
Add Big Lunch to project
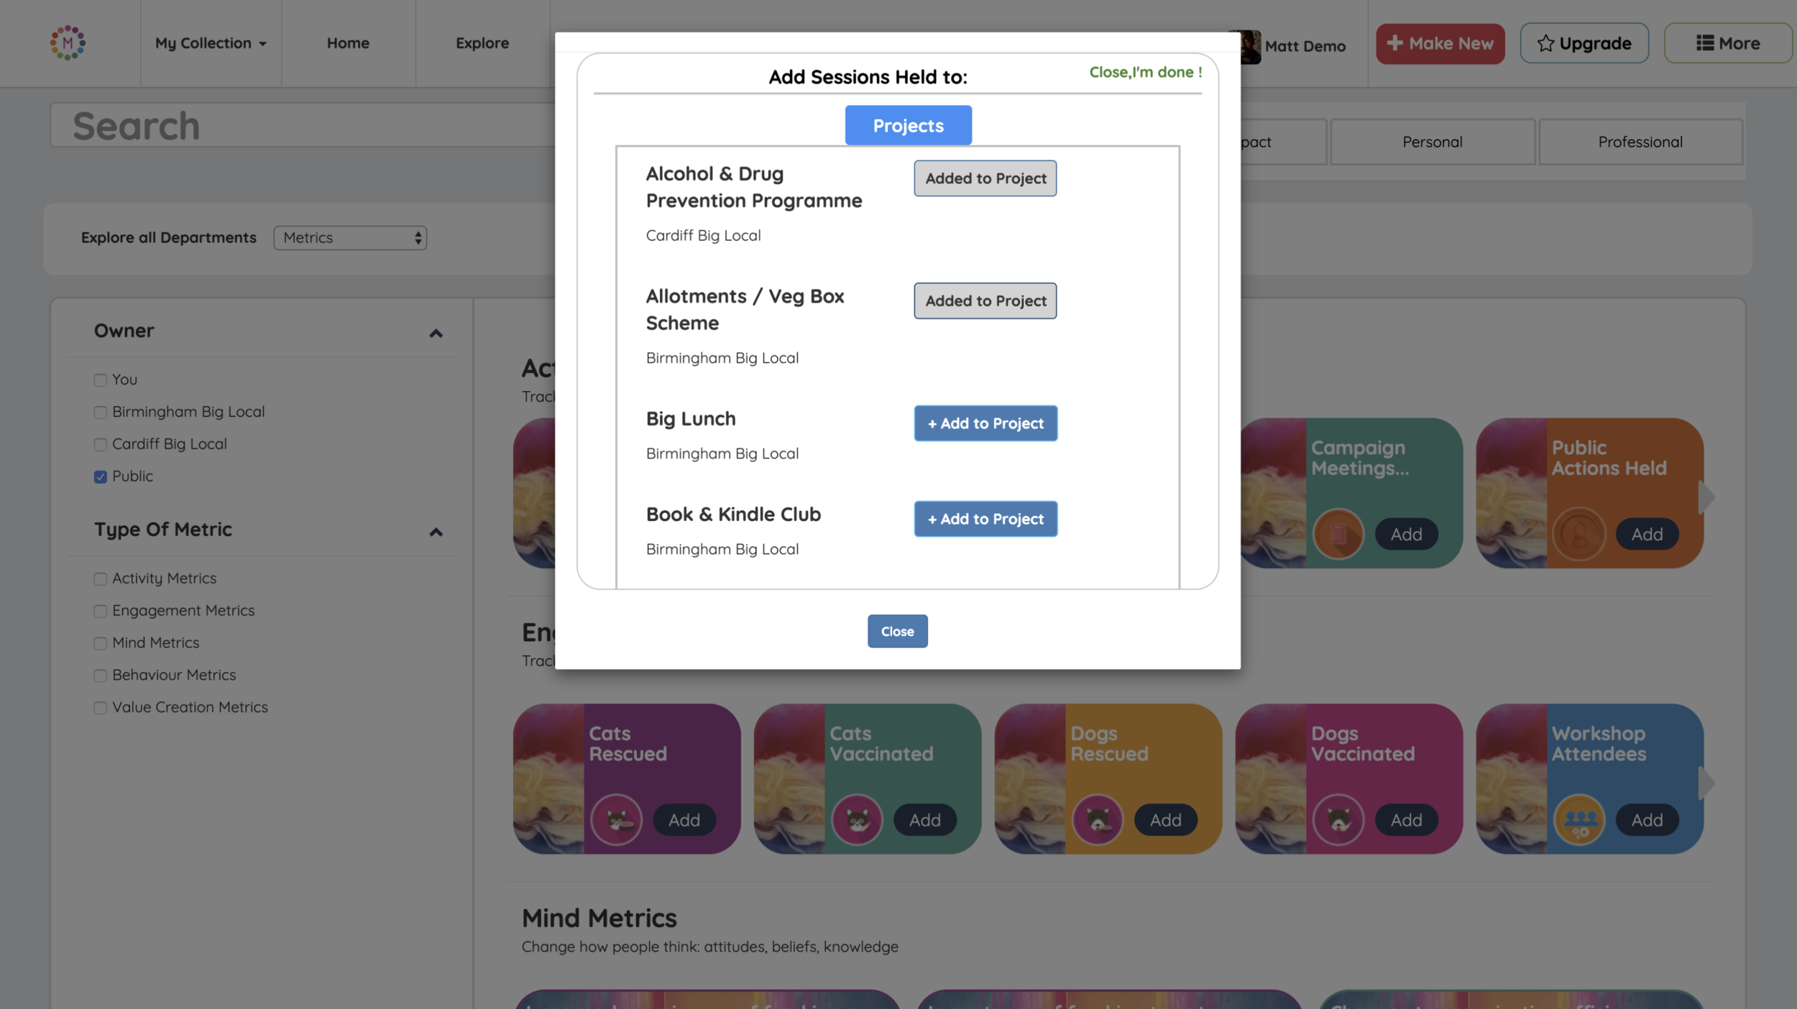[x=985, y=423]
